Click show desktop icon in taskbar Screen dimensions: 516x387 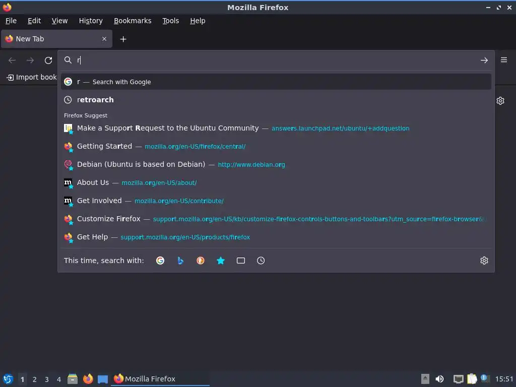pos(103,379)
